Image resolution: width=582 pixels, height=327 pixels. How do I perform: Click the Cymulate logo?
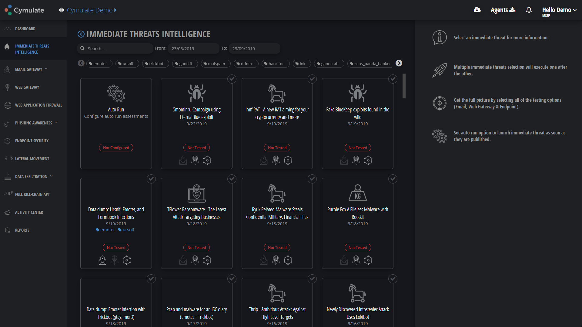[x=24, y=10]
